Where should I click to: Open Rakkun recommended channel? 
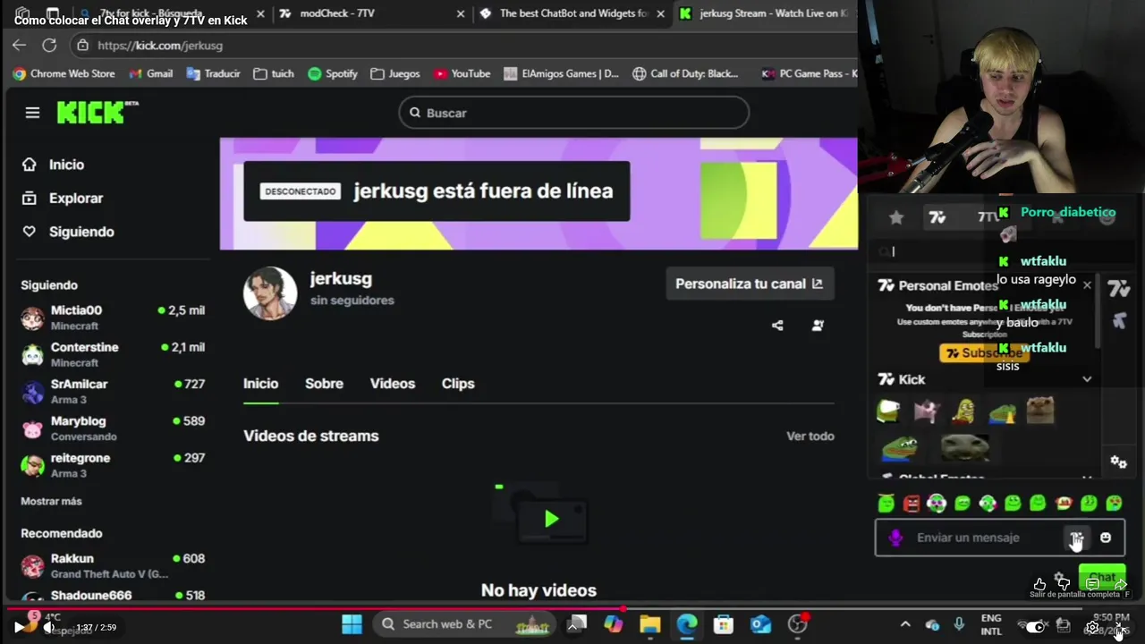[x=113, y=565]
